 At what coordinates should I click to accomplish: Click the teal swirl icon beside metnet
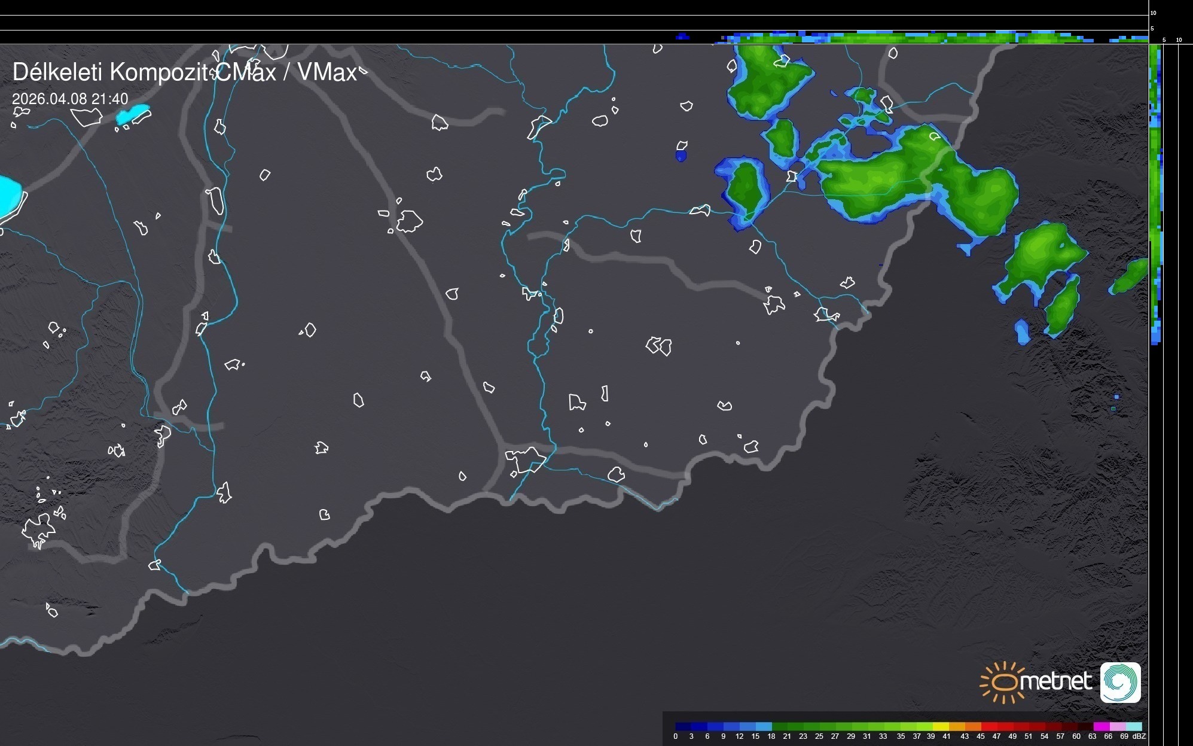tap(1120, 682)
